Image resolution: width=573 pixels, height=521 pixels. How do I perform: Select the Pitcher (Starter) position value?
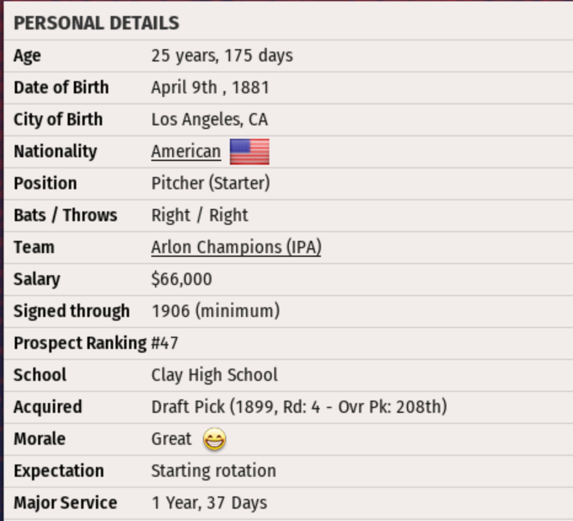pos(210,183)
